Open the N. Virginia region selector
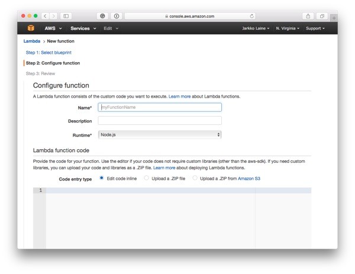355x274 pixels. pos(288,28)
